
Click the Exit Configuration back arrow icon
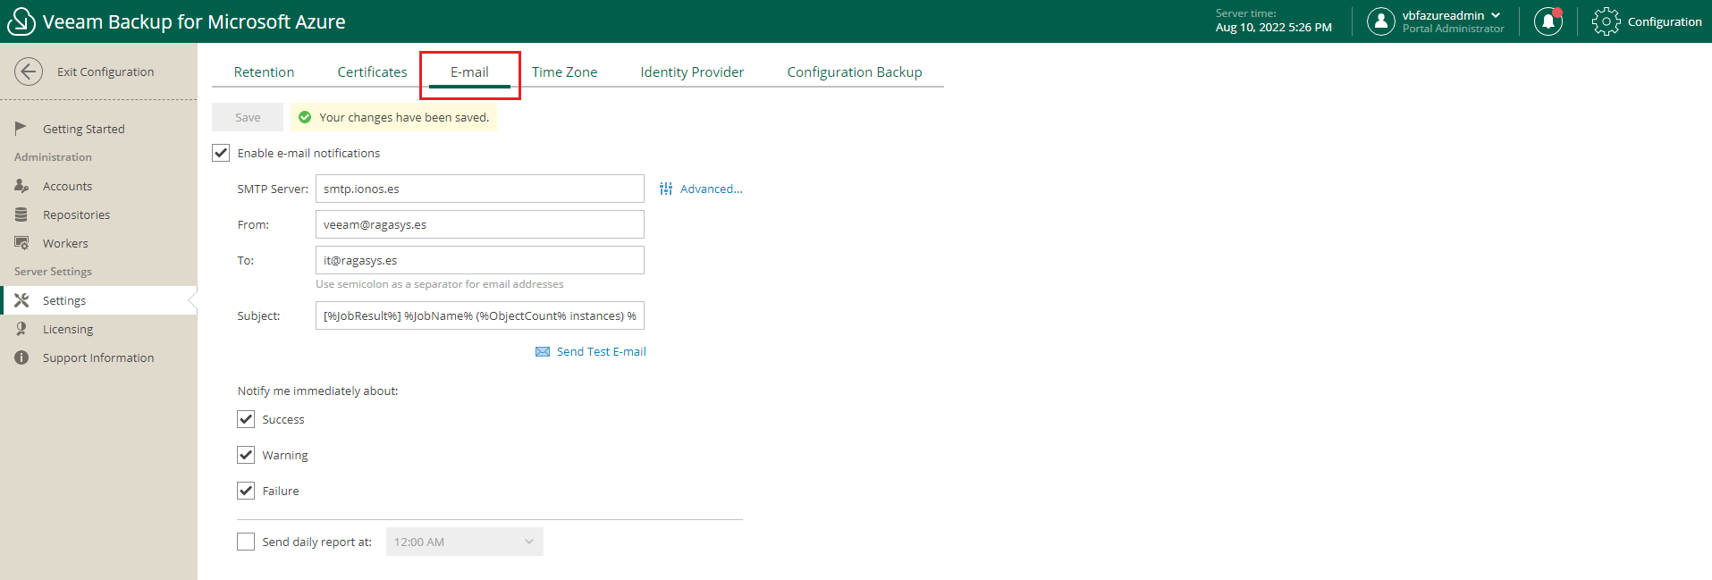pos(29,71)
